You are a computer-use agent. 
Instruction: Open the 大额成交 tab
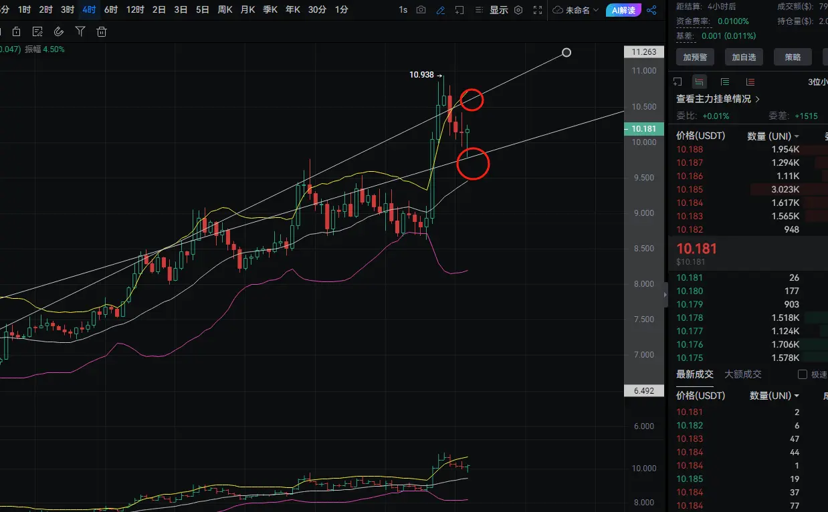tap(743, 374)
